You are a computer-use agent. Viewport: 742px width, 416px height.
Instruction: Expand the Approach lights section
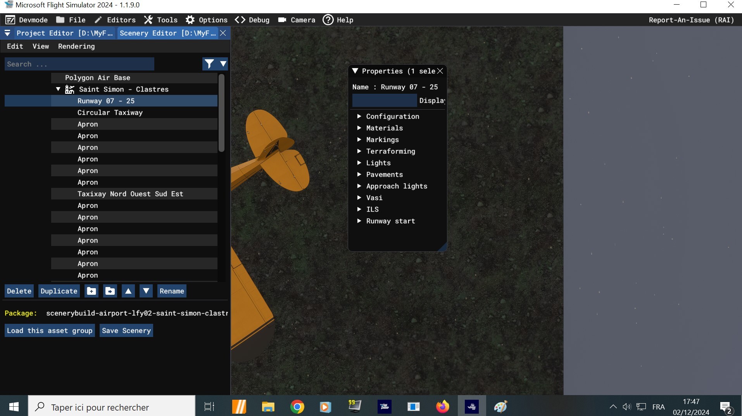(x=359, y=186)
